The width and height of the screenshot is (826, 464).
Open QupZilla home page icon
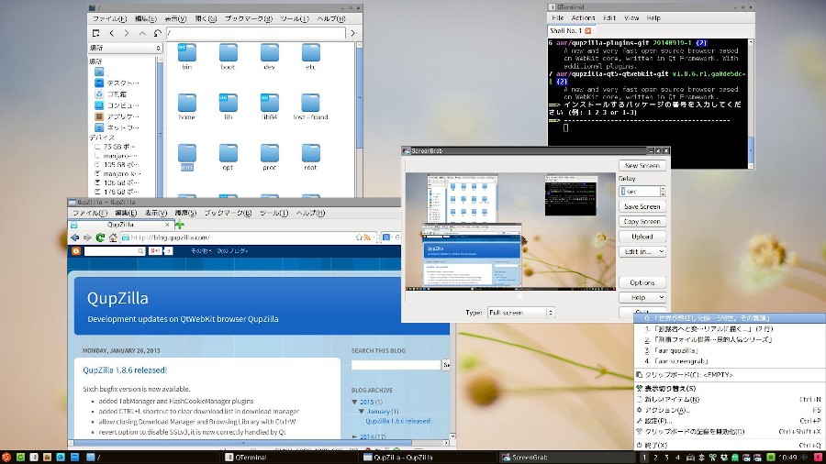(x=113, y=238)
